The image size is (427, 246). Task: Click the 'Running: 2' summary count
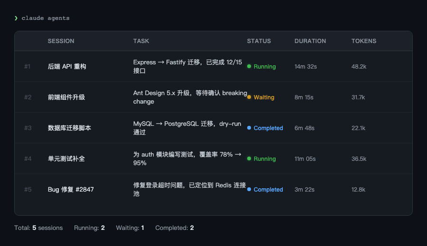[89, 228]
